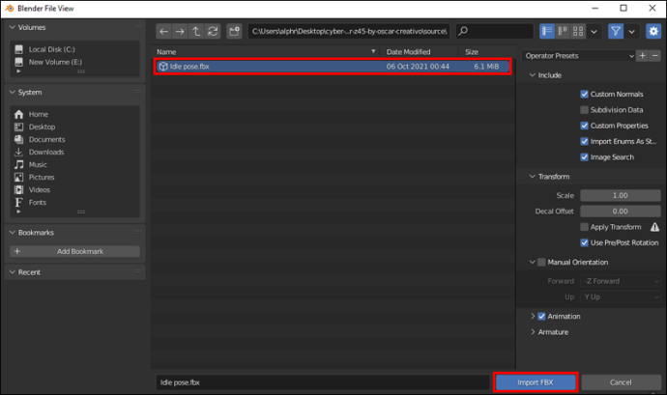Switch to thumbnails display mode
The image size is (667, 395).
tap(578, 31)
